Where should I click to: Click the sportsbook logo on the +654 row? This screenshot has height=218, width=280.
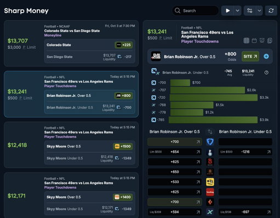tap(210, 152)
